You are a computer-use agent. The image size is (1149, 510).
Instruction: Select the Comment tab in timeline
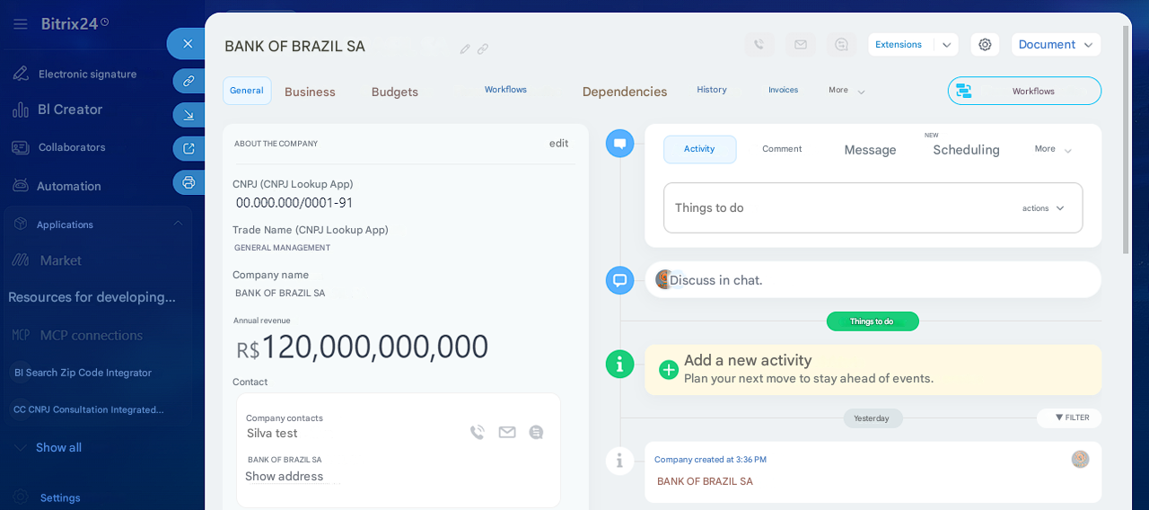(x=782, y=149)
